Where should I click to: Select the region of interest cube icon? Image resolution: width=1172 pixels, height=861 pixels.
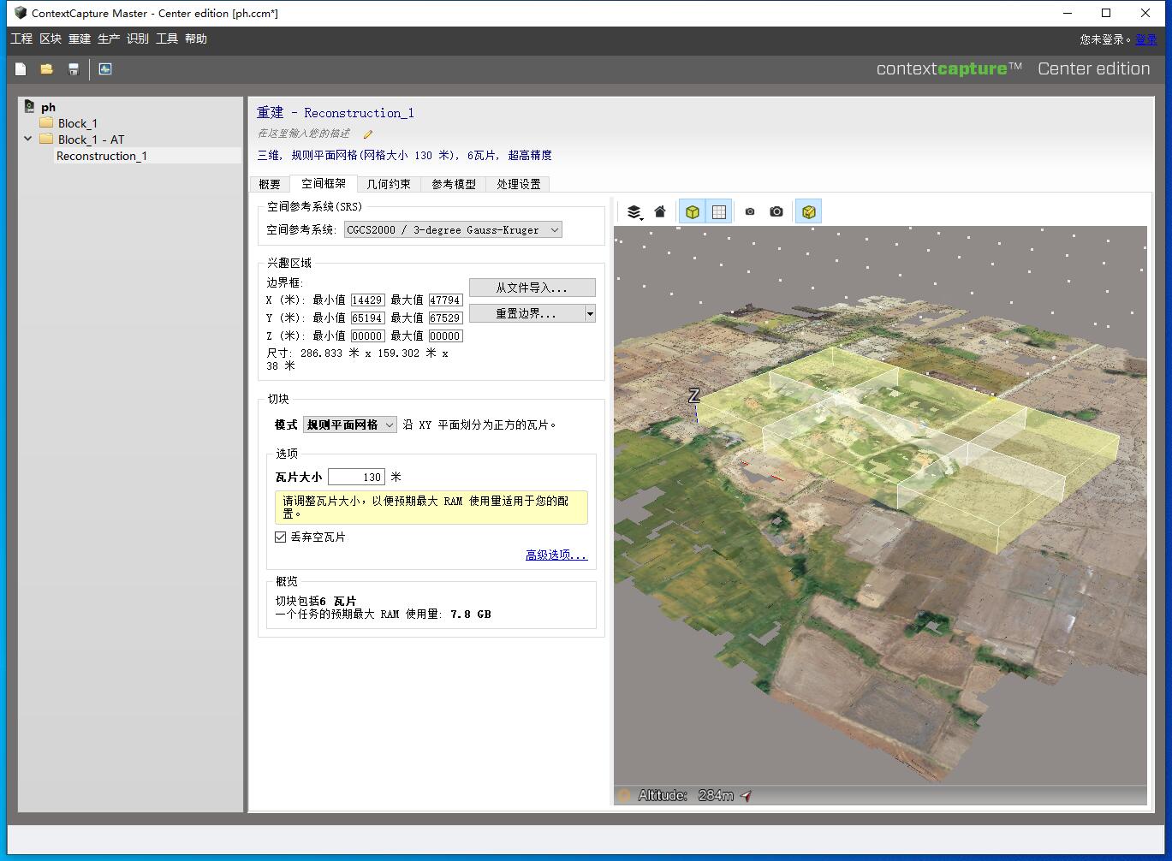(692, 211)
